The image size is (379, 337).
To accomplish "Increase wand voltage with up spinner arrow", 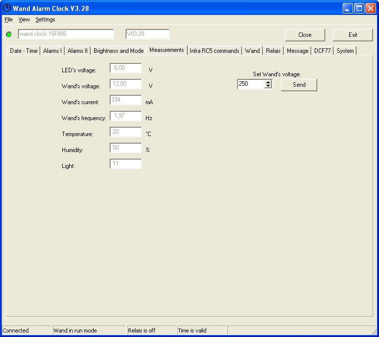I will coord(268,82).
